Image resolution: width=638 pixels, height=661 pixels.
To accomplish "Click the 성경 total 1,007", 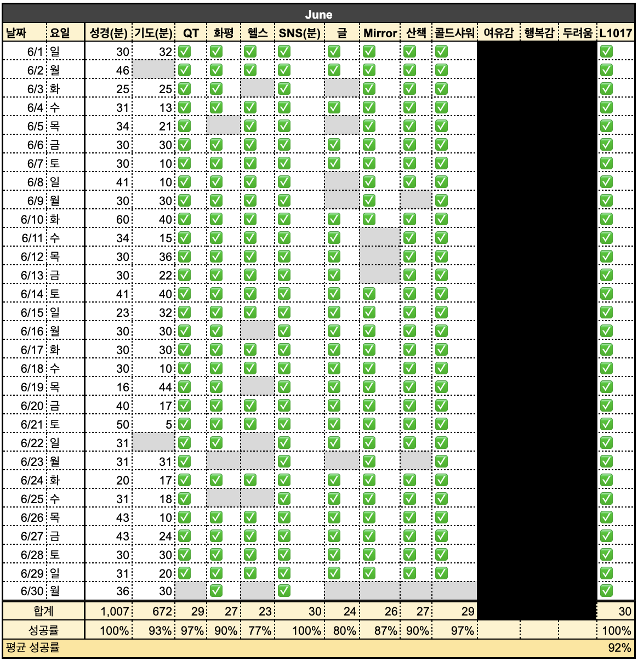I will point(109,611).
